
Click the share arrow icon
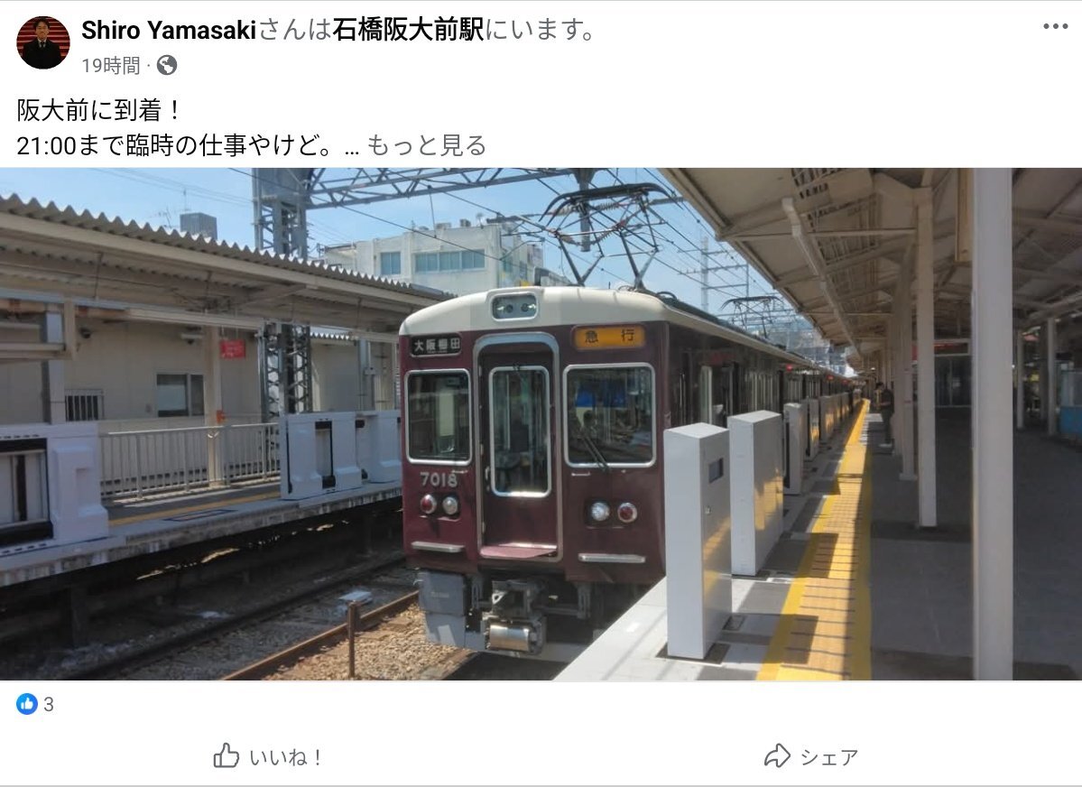[777, 756]
